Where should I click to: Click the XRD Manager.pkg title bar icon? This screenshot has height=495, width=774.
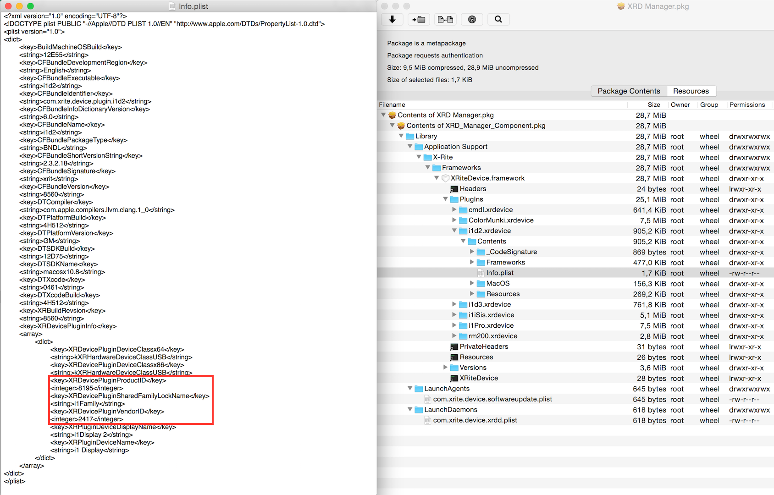pyautogui.click(x=621, y=6)
